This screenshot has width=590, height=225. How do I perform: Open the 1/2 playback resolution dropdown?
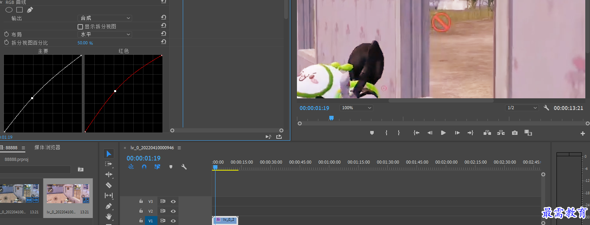pos(522,108)
